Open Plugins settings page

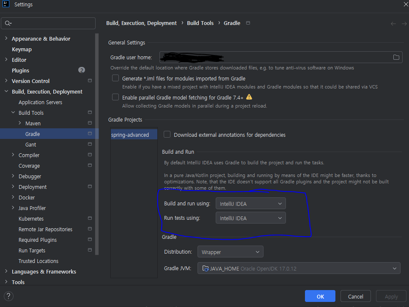point(20,70)
